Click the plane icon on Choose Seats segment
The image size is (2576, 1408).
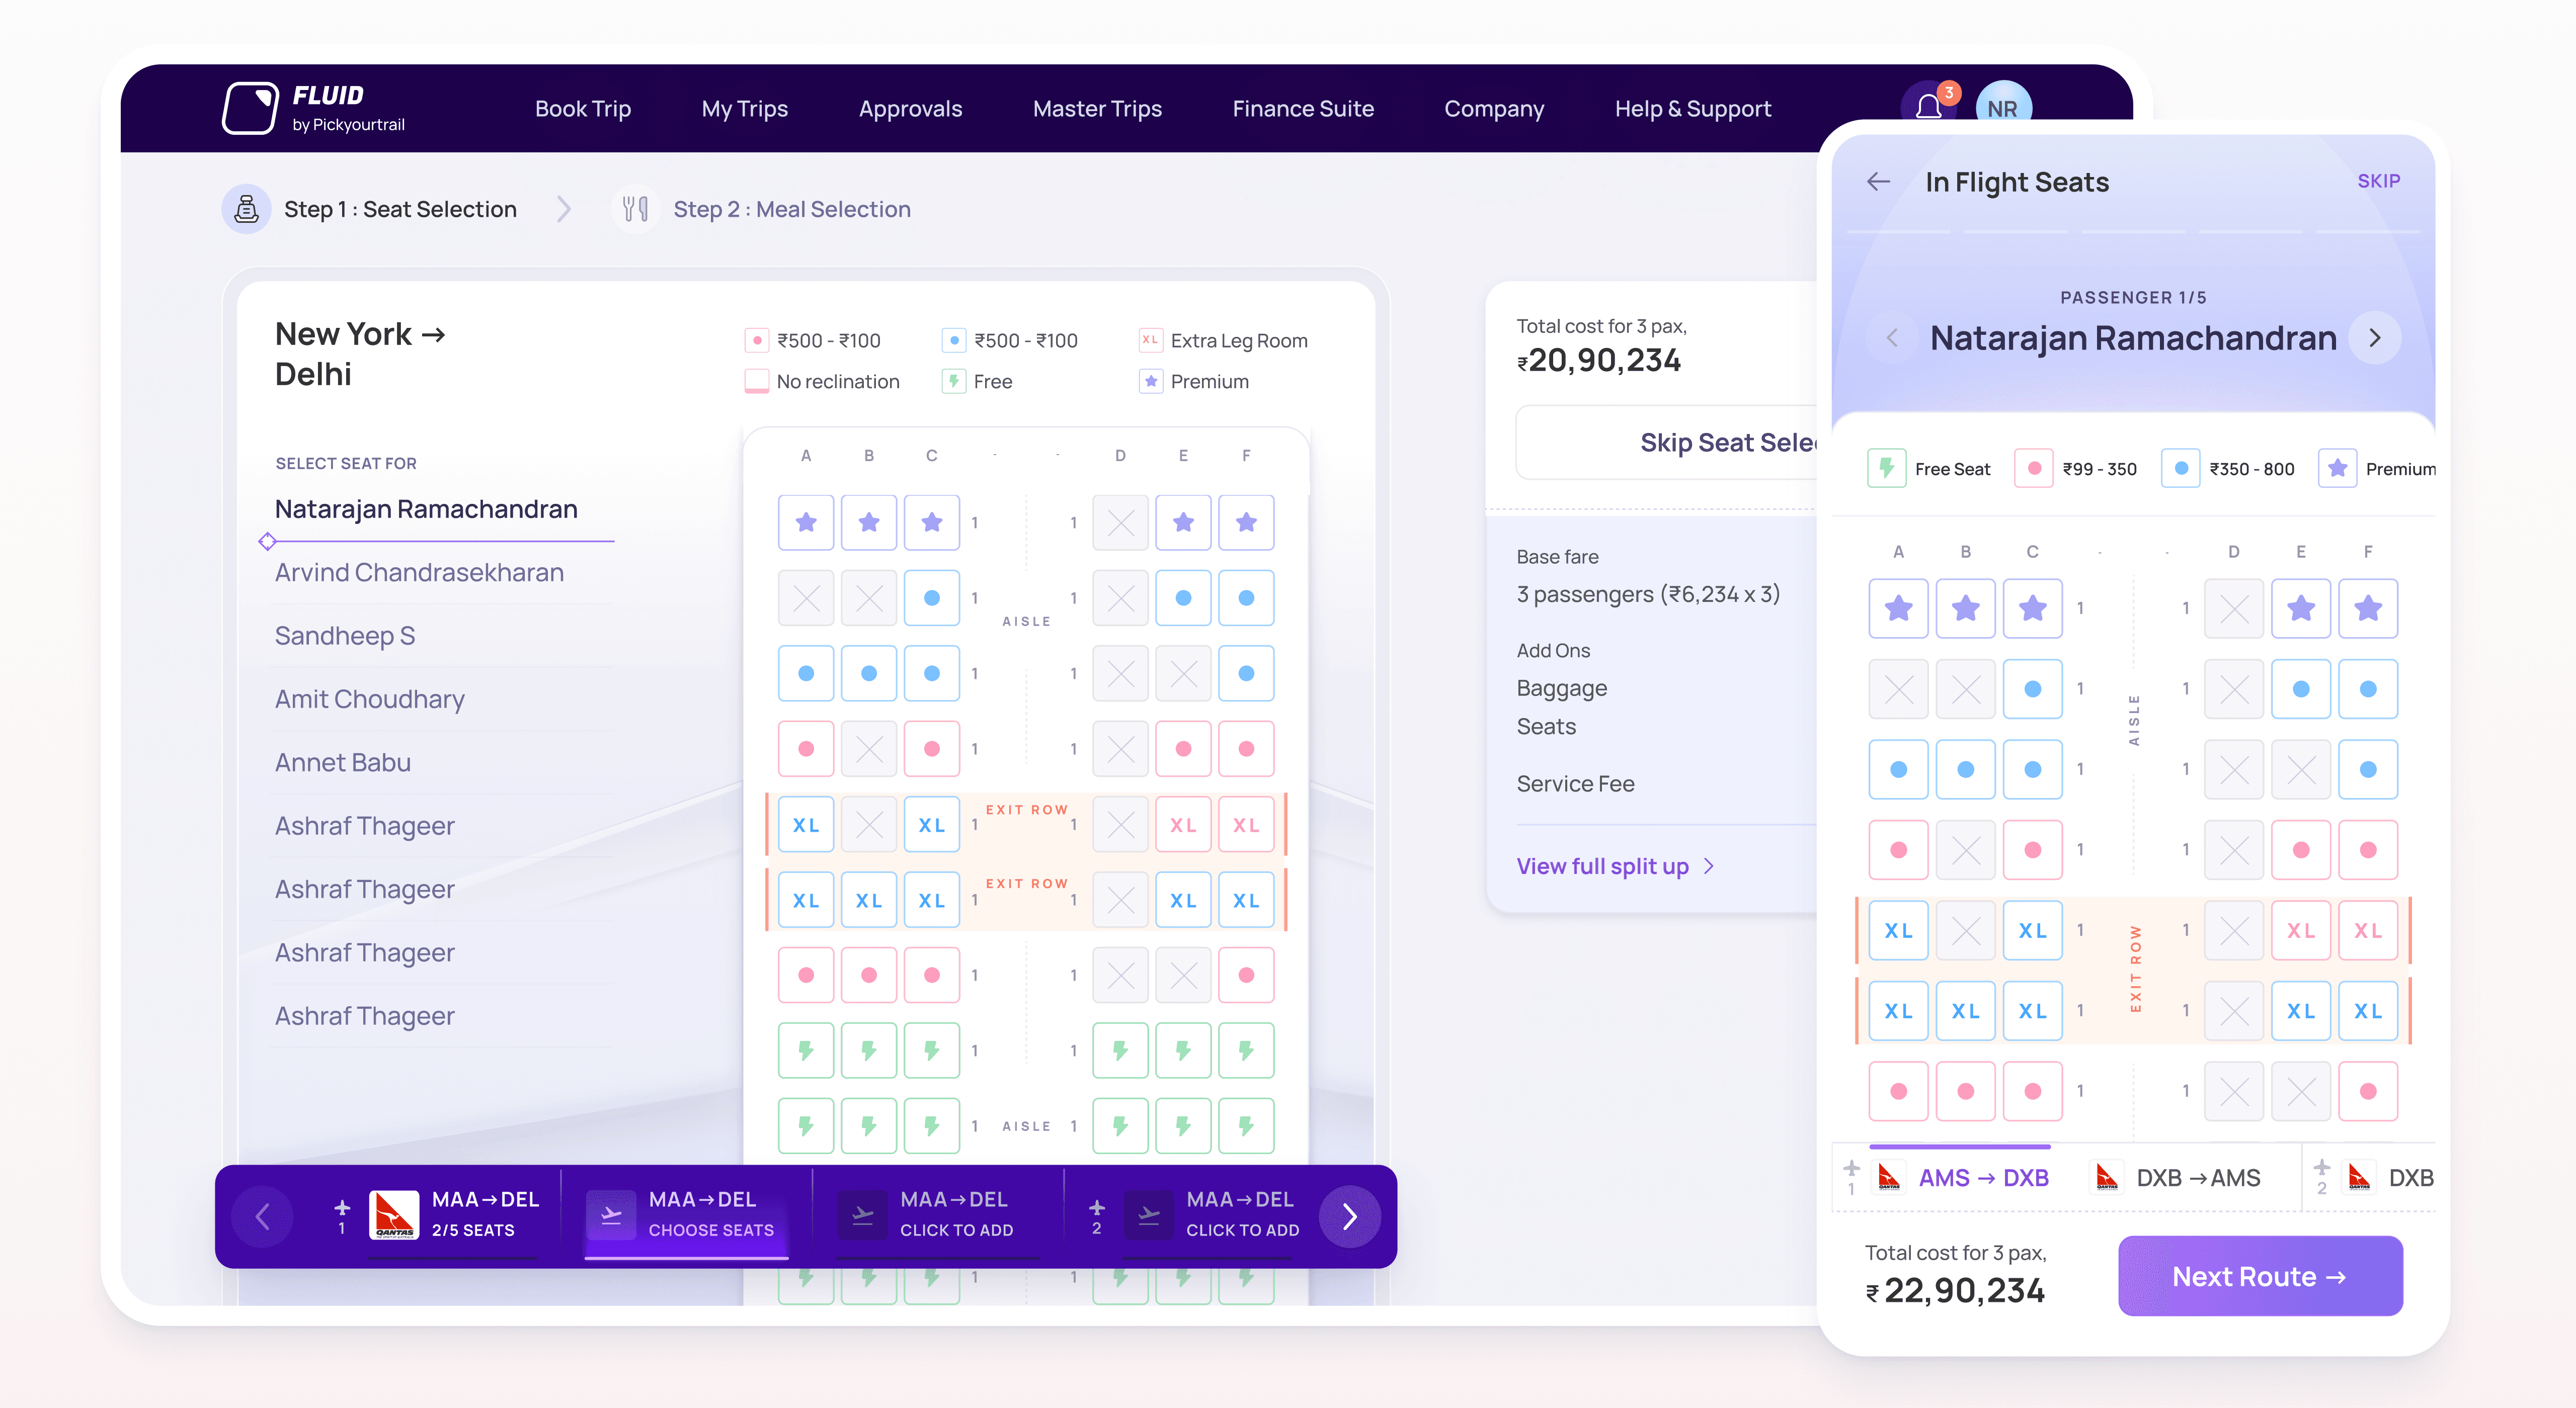(611, 1214)
